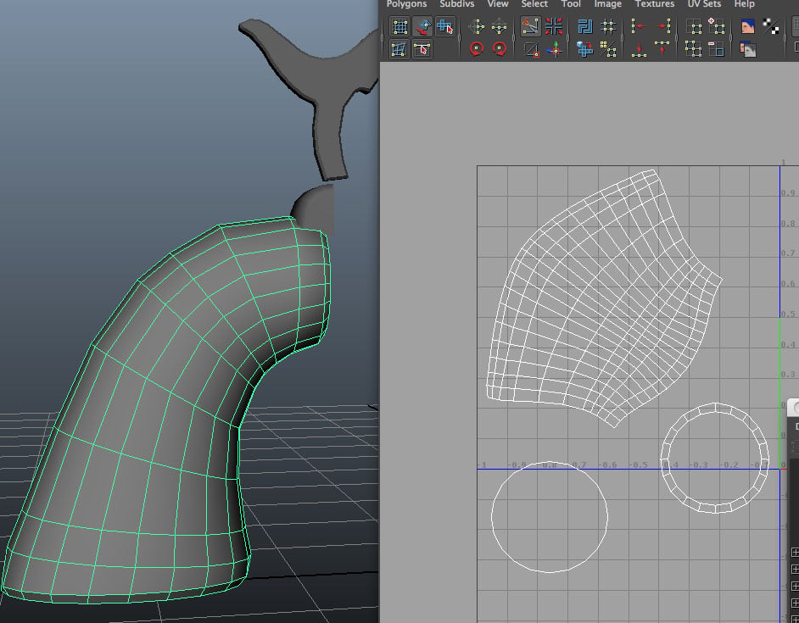Click the blue maze Layout UVs icon
The height and width of the screenshot is (623, 799).
(585, 26)
